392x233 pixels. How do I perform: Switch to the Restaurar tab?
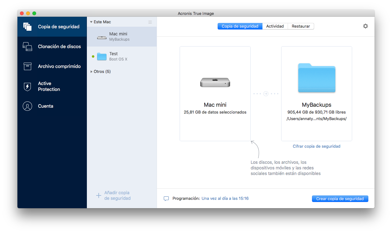(x=300, y=26)
